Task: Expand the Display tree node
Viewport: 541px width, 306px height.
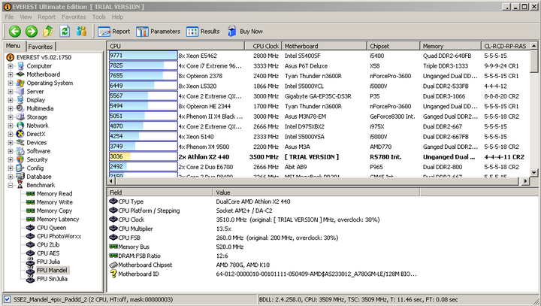Action: coord(11,100)
